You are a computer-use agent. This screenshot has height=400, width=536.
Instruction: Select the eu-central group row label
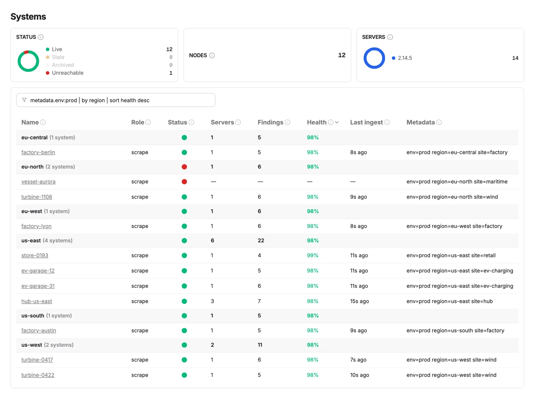[x=48, y=138]
